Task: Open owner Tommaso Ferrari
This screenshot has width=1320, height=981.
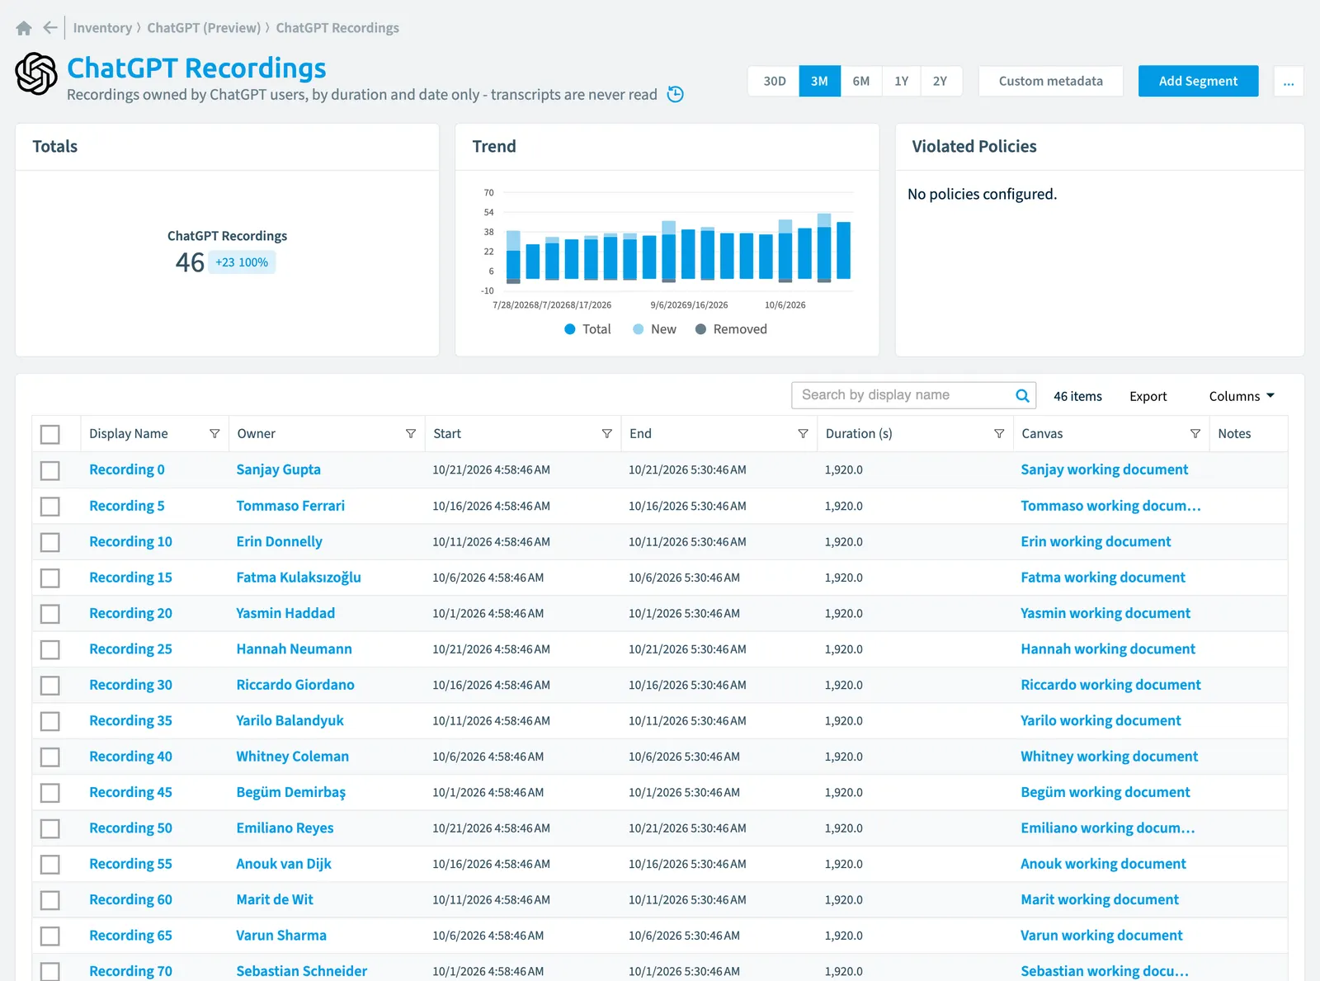Action: pos(290,506)
